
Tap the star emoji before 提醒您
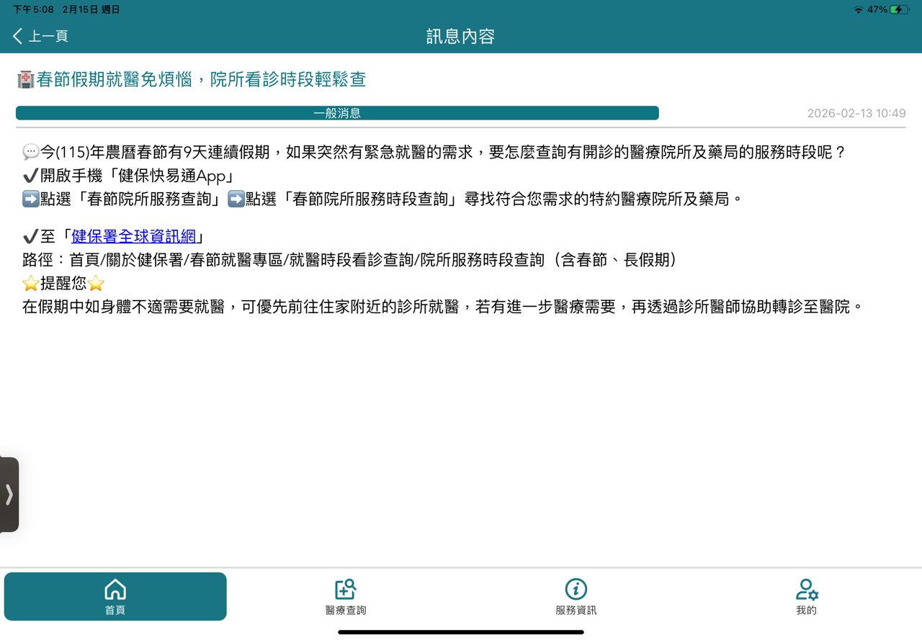pyautogui.click(x=31, y=284)
